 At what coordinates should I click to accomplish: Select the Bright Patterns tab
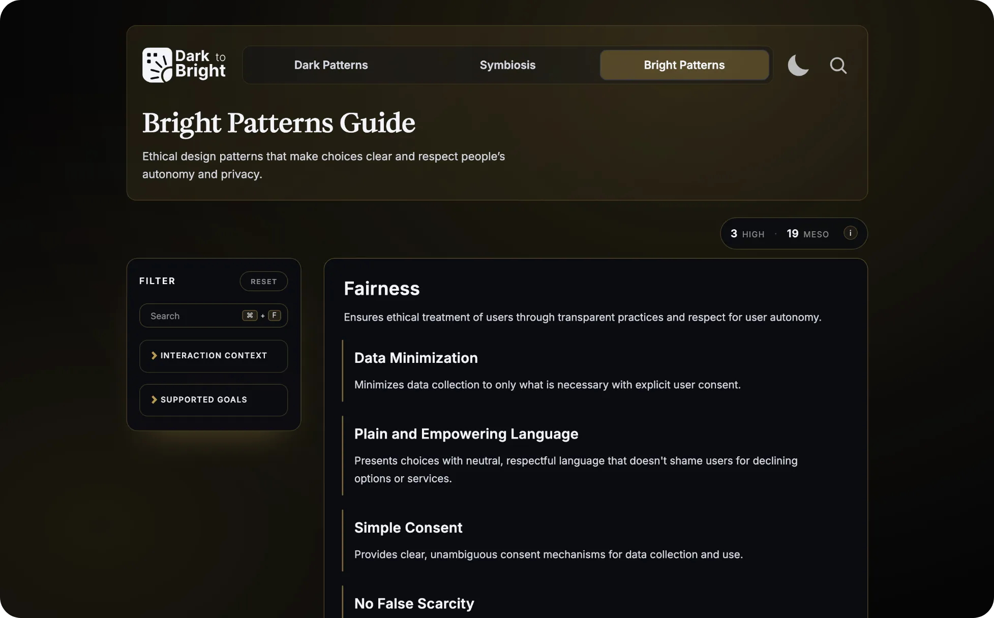684,65
